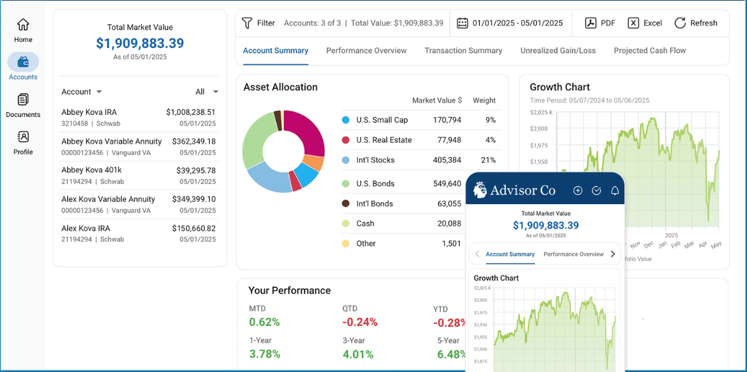Switch to Projected Cash Flow tab

(650, 50)
